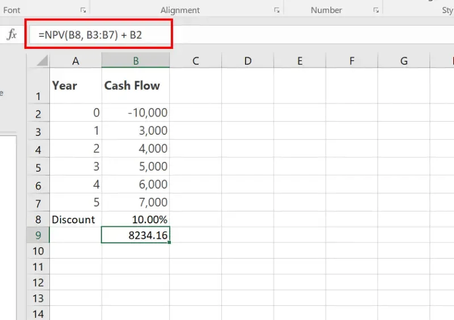Select the cell showing 6,000
Image resolution: width=454 pixels, height=320 pixels.
click(136, 185)
